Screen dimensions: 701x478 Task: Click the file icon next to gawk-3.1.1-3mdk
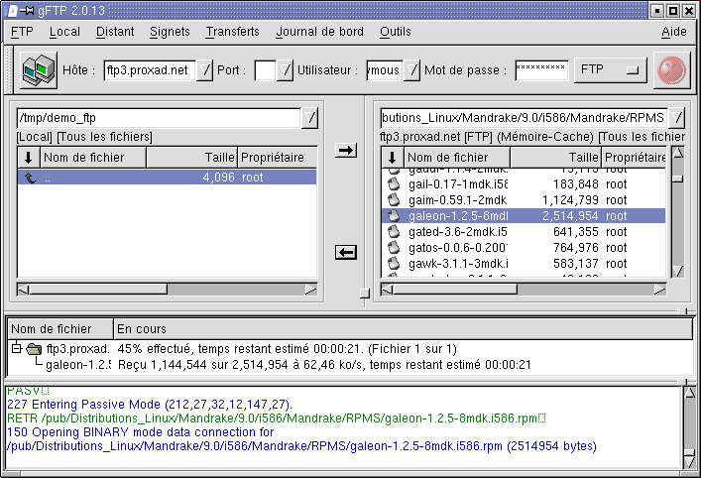tap(394, 264)
